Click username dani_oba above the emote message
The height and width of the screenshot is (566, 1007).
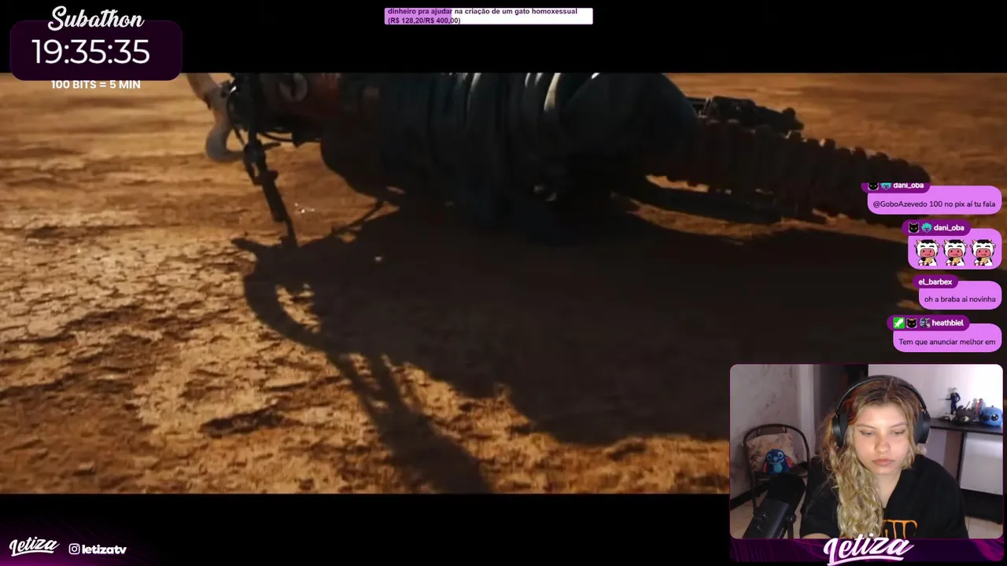coord(949,228)
